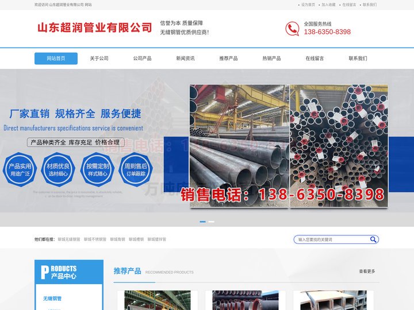
Task: Open the 网站首页 nav tab
Action: click(56, 58)
